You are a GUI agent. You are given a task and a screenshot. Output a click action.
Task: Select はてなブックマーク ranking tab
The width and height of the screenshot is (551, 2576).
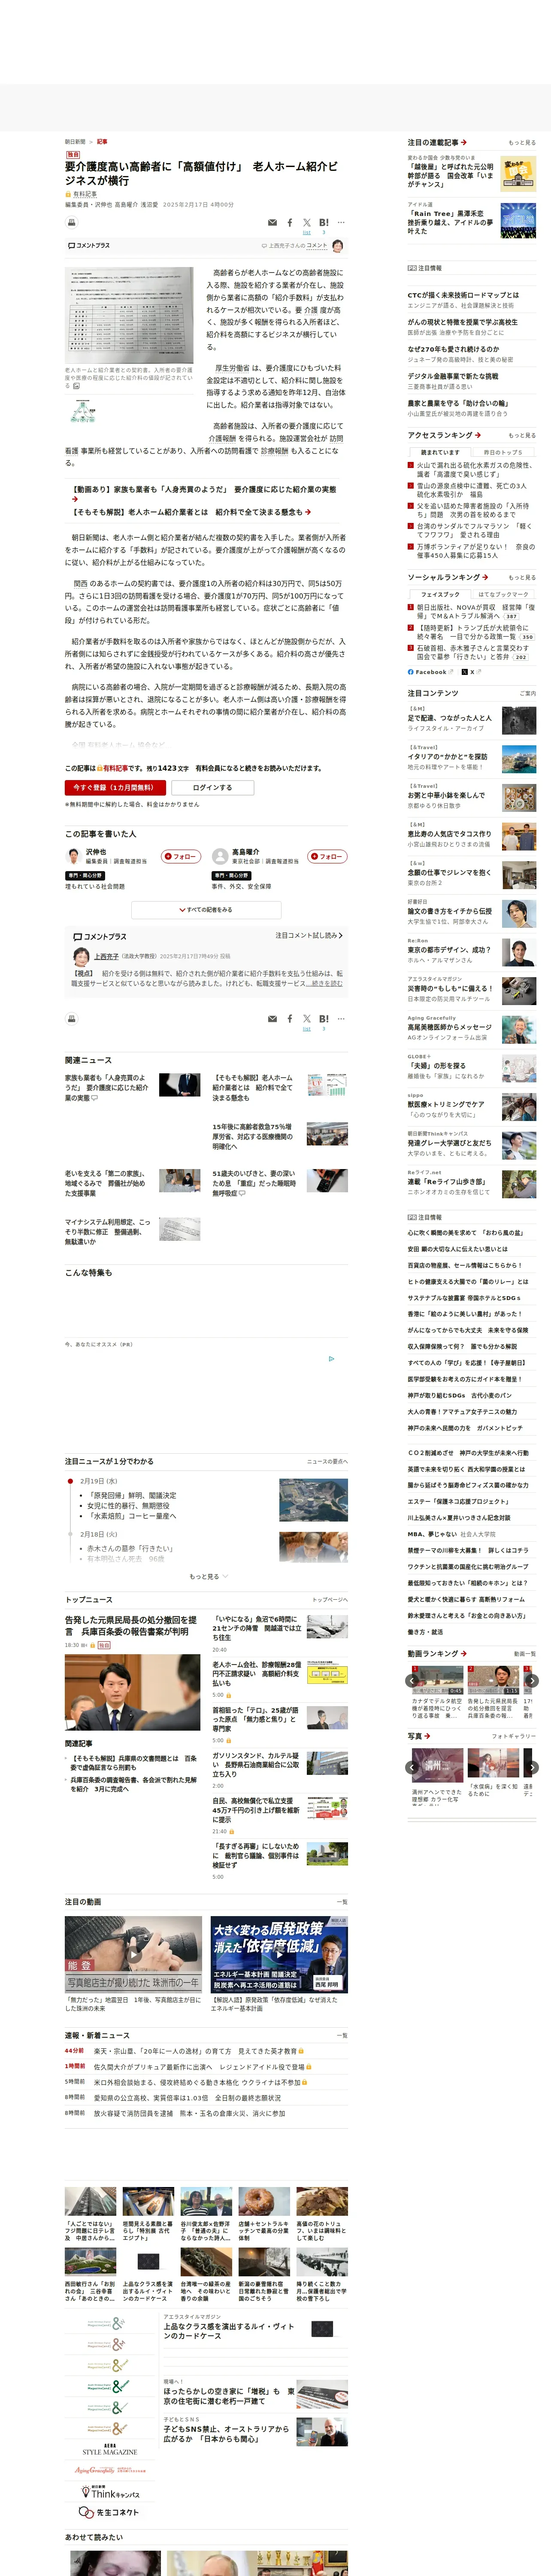[504, 594]
